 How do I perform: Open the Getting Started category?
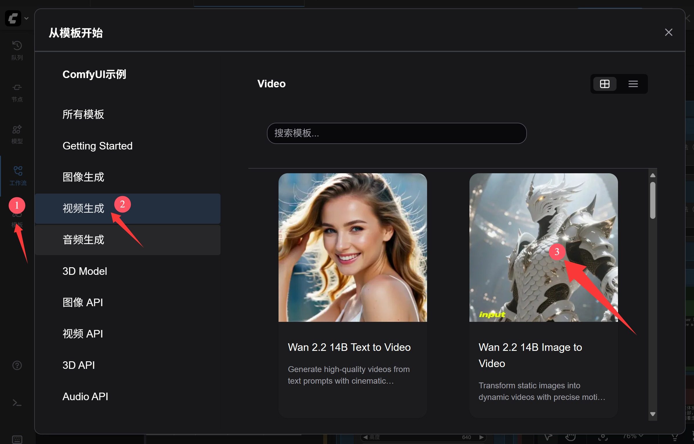point(97,146)
